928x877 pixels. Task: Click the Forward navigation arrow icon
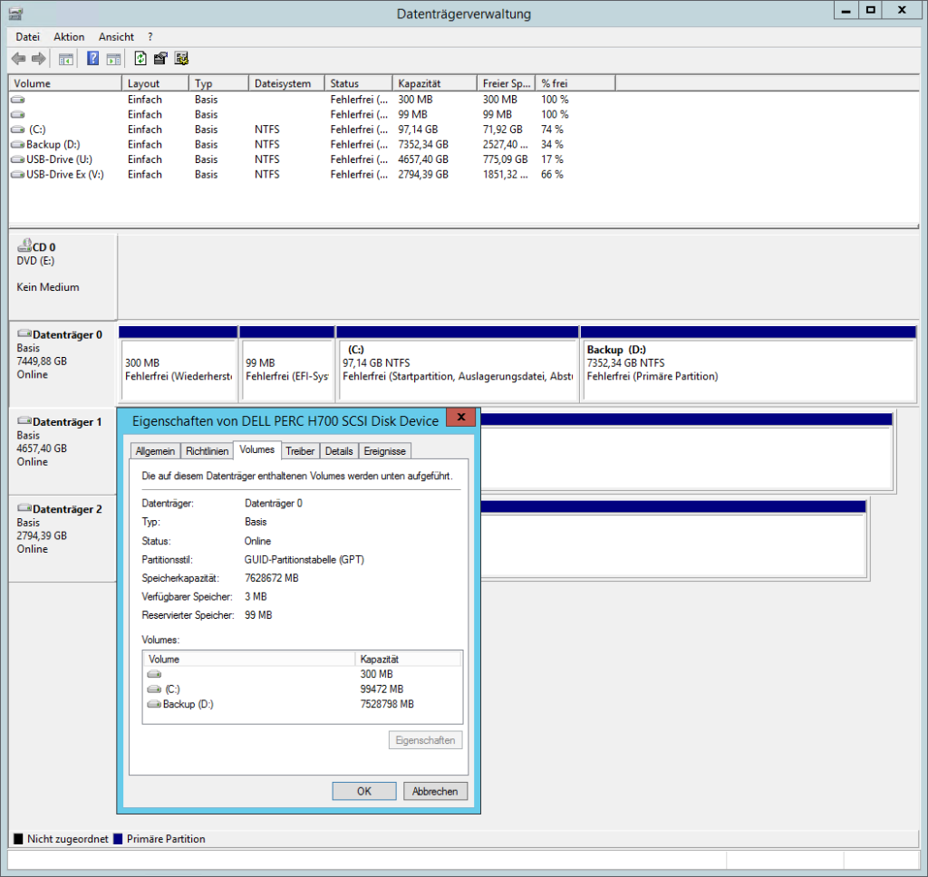tap(37, 58)
